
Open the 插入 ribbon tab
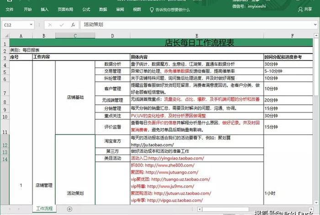coord(44,10)
